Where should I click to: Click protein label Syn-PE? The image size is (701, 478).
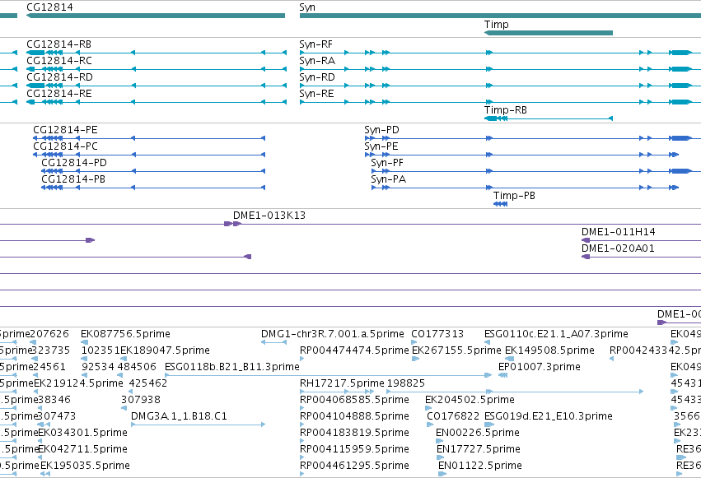pos(381,146)
